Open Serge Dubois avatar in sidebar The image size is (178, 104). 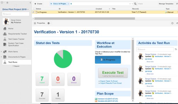pos(6,21)
